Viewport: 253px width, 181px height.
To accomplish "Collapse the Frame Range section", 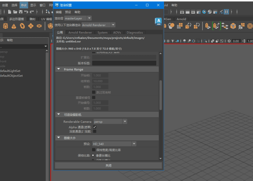I will click(59, 69).
